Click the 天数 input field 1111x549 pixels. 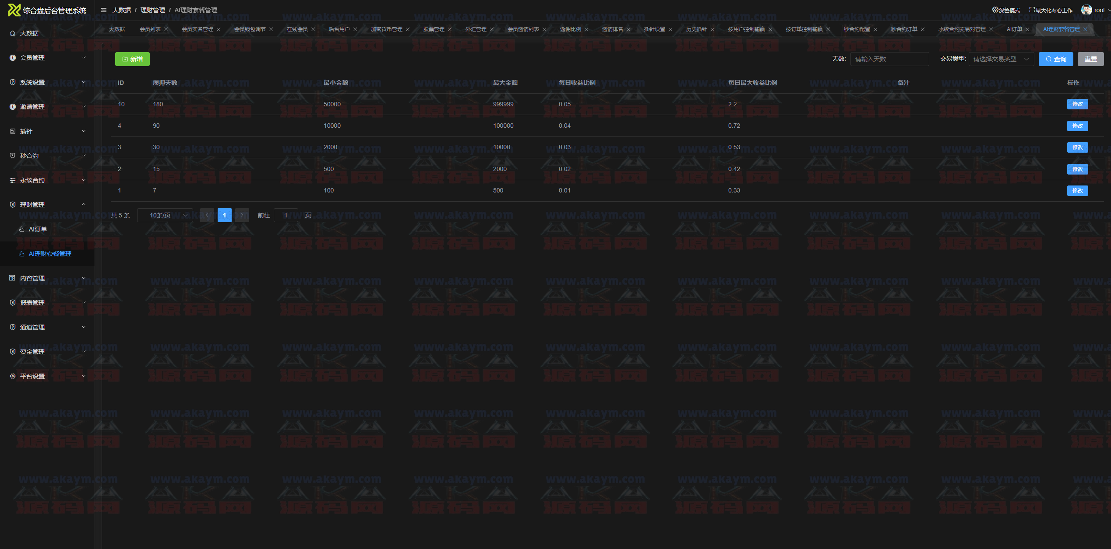click(889, 59)
